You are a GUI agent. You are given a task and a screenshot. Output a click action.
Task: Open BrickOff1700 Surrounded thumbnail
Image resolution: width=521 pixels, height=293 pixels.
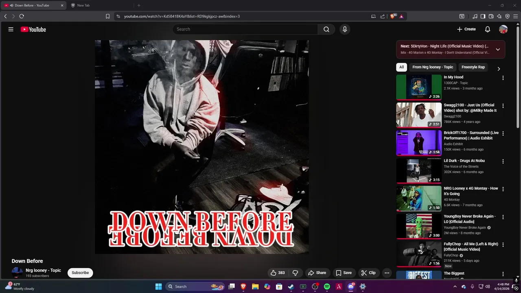(x=419, y=143)
